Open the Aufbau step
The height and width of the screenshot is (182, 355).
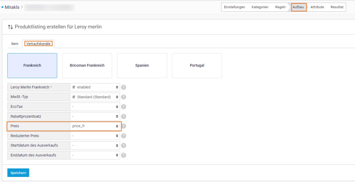[298, 7]
